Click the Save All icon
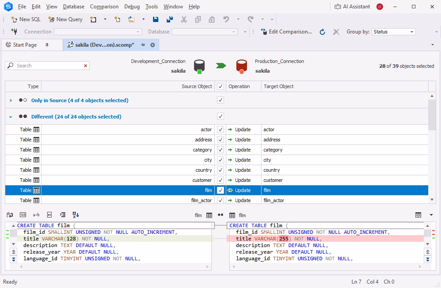 [x=170, y=19]
